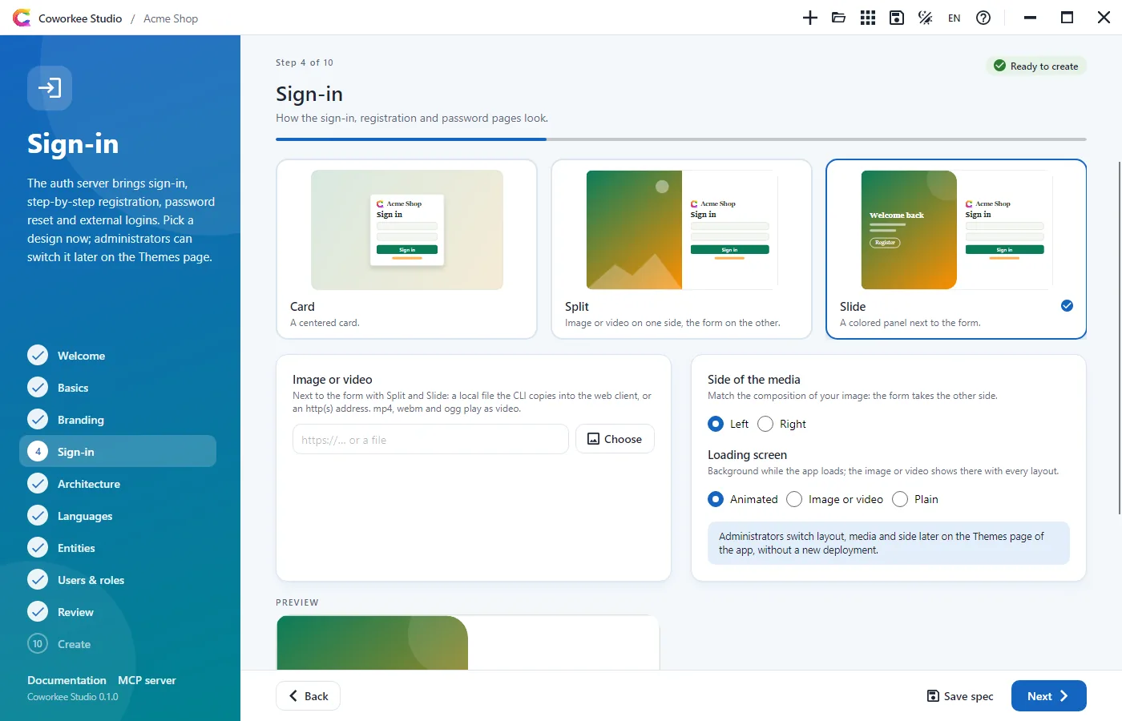The width and height of the screenshot is (1122, 721).
Task: Go to the Basics step
Action: [x=118, y=387]
